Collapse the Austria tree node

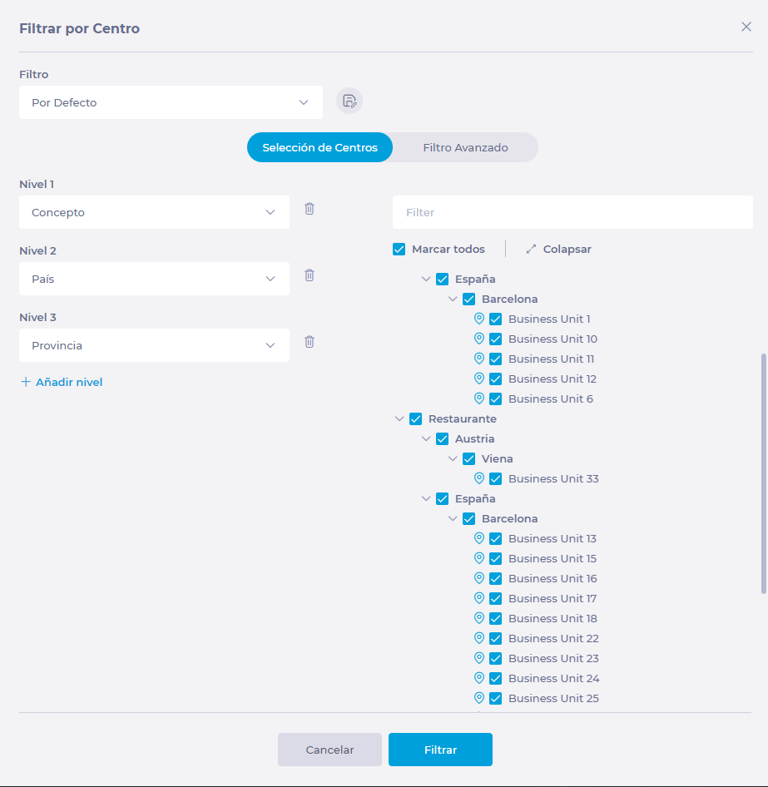pos(427,439)
